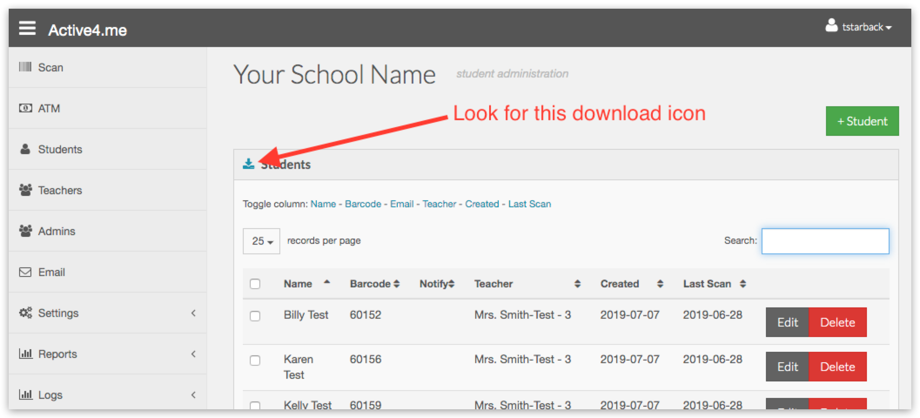Edit the Karen Test student
This screenshot has width=920, height=418.
click(787, 367)
